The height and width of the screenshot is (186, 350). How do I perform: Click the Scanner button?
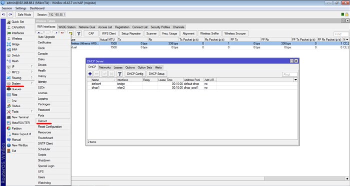(151, 33)
